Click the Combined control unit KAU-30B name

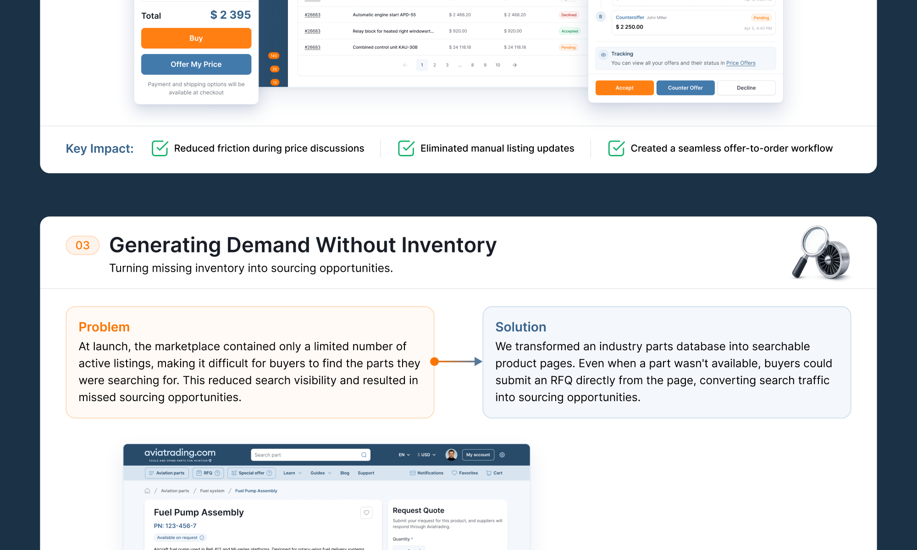pos(385,47)
